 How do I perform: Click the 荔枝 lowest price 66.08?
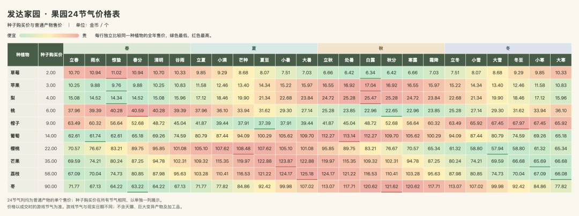pos(561,174)
